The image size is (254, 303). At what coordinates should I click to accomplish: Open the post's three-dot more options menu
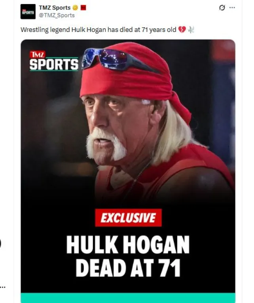232,7
